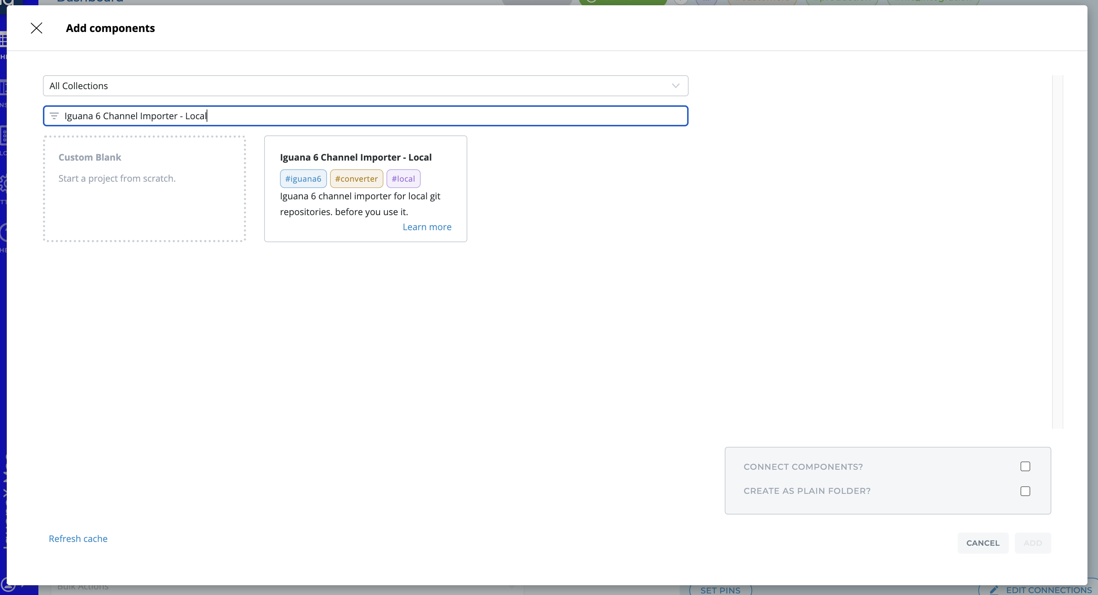This screenshot has width=1098, height=595.
Task: Click the Add components heading
Action: click(110, 28)
